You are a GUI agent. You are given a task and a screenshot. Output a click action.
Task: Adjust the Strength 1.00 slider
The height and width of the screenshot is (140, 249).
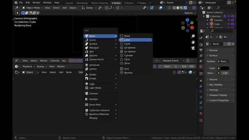pos(225,73)
